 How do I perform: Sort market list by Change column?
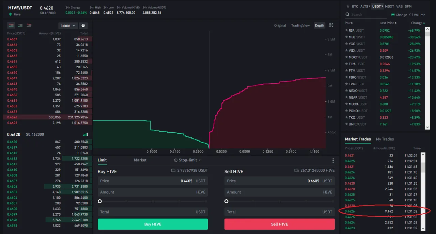(x=418, y=23)
